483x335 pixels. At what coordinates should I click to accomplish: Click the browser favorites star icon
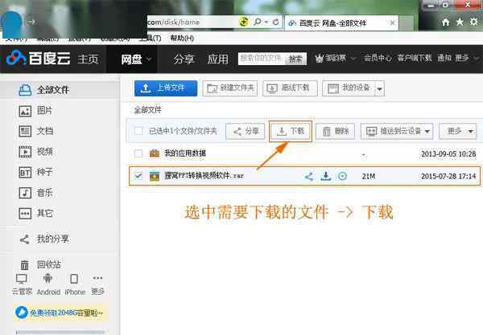[460, 22]
